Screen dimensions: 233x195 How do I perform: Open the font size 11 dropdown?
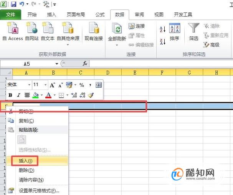[45, 85]
